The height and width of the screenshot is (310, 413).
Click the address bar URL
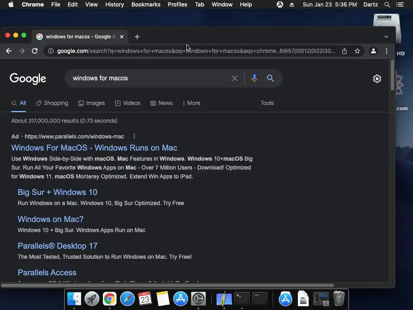[x=196, y=51]
